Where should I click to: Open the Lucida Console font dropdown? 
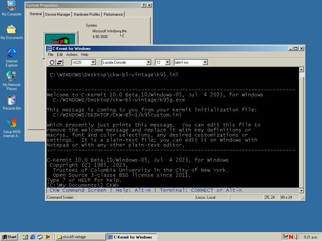click(x=149, y=62)
